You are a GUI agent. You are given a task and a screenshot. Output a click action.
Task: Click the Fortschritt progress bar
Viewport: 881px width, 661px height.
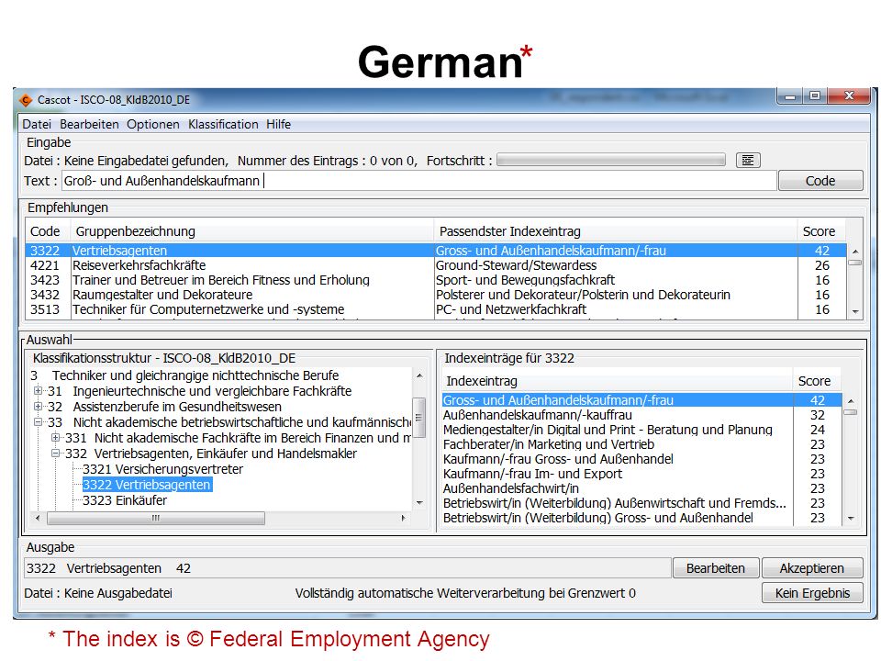point(611,160)
